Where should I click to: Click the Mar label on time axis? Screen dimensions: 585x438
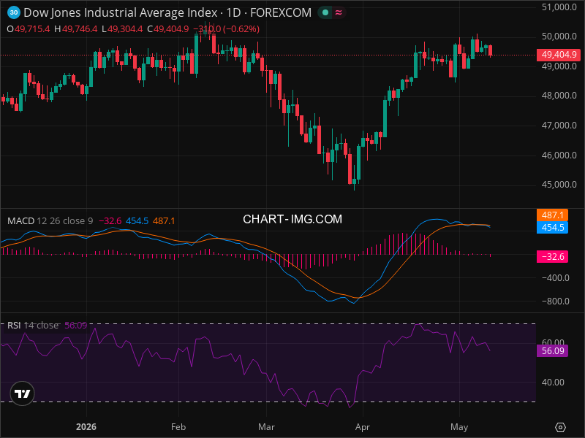tap(266, 427)
